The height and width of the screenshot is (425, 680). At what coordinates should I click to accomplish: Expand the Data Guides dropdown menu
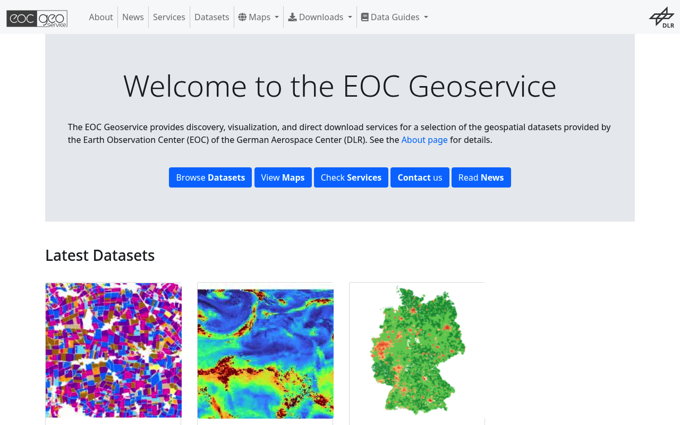(x=394, y=17)
